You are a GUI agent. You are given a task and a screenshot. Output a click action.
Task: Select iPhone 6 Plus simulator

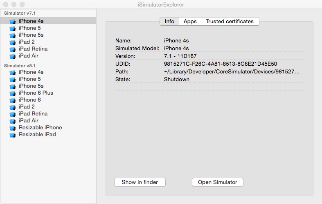(48, 93)
